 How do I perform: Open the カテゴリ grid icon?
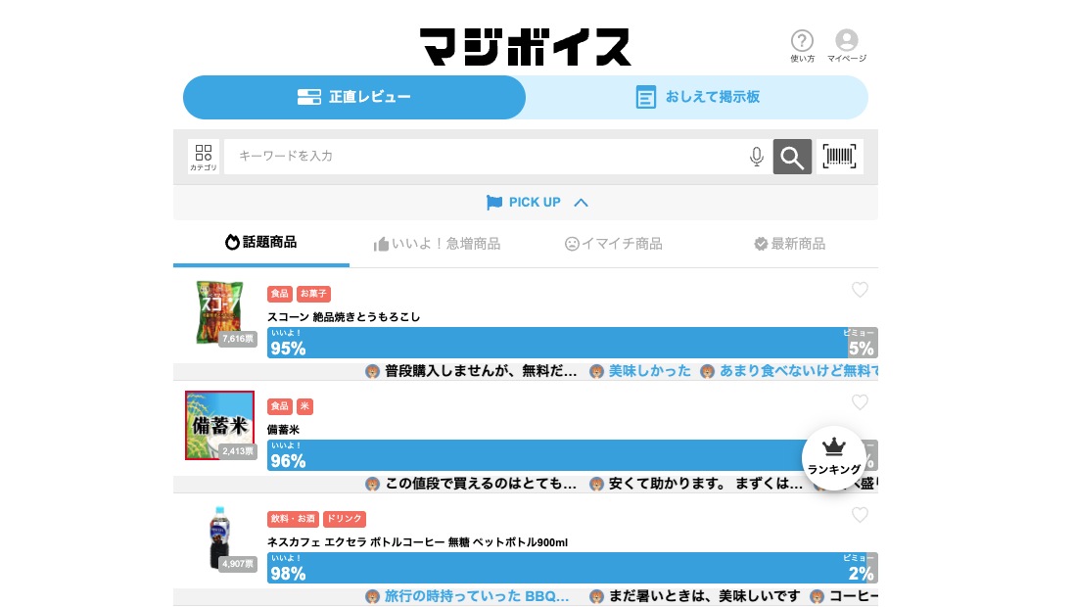coord(204,157)
